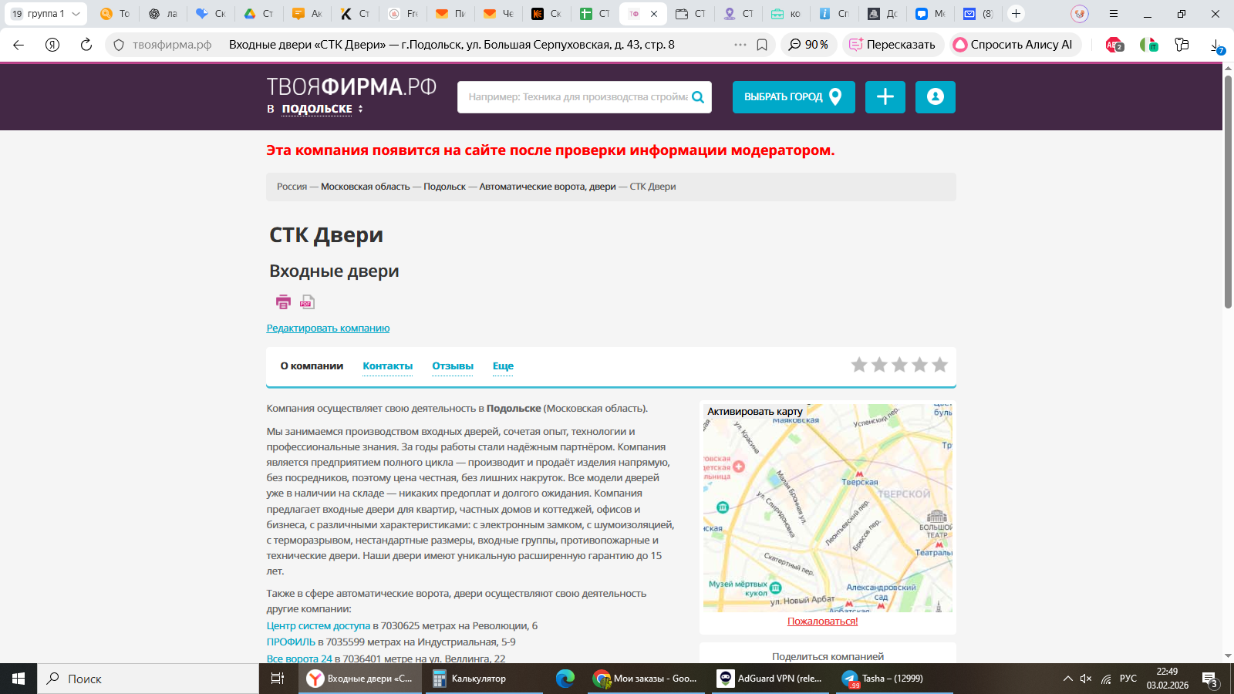Open the browser hamburger menu
This screenshot has height=694, width=1234.
1113,14
